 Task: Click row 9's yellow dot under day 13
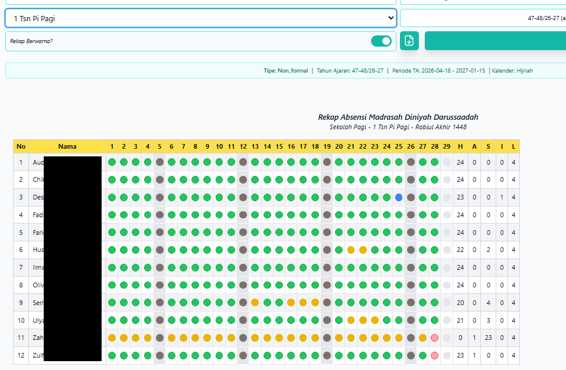coord(255,303)
